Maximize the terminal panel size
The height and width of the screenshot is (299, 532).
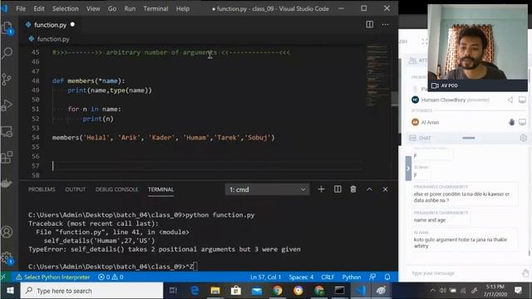369,189
